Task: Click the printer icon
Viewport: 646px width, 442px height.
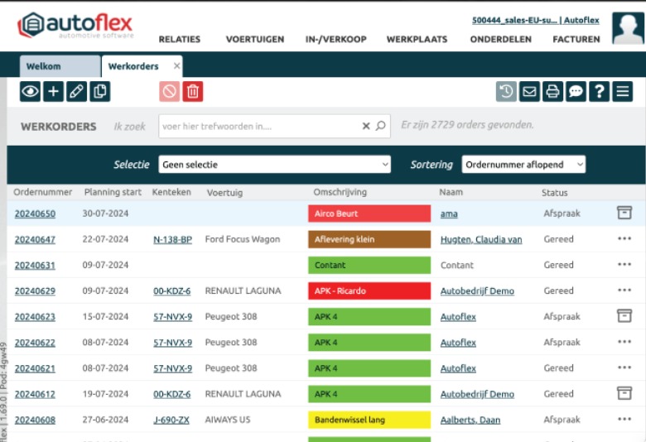Action: point(552,91)
